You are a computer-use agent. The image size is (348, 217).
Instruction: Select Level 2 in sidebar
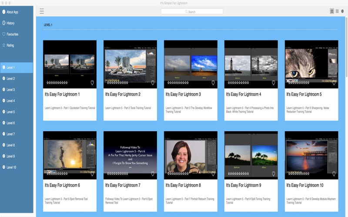pos(17,79)
